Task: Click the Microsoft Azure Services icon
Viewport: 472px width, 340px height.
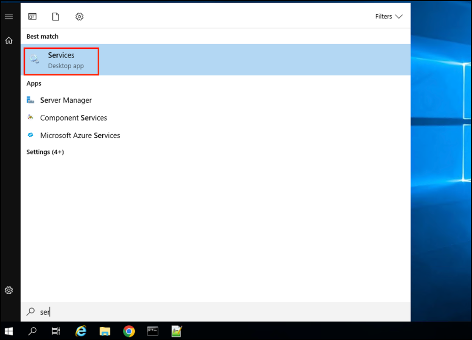Action: pyautogui.click(x=31, y=135)
